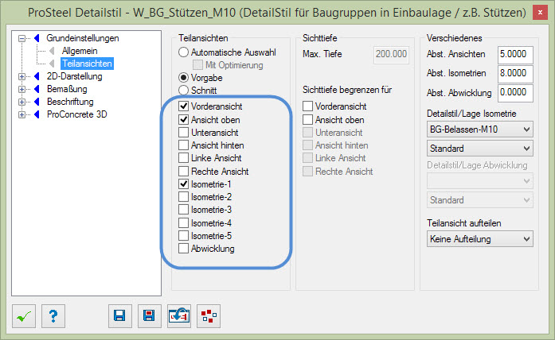The height and width of the screenshot is (340, 555).
Task: Enable the Isometrie-2 checkbox
Action: (183, 197)
